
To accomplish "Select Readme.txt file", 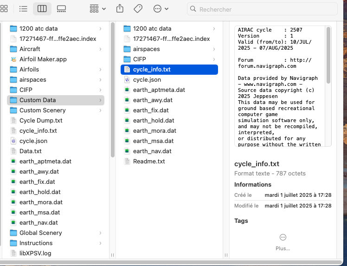I will coord(148,161).
